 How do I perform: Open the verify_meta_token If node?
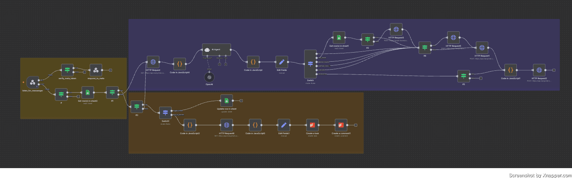pos(67,70)
